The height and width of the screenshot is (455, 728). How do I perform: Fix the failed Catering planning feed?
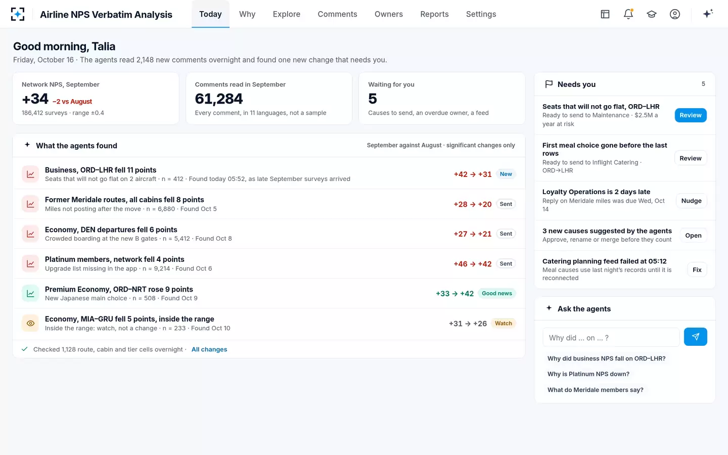[x=697, y=270]
